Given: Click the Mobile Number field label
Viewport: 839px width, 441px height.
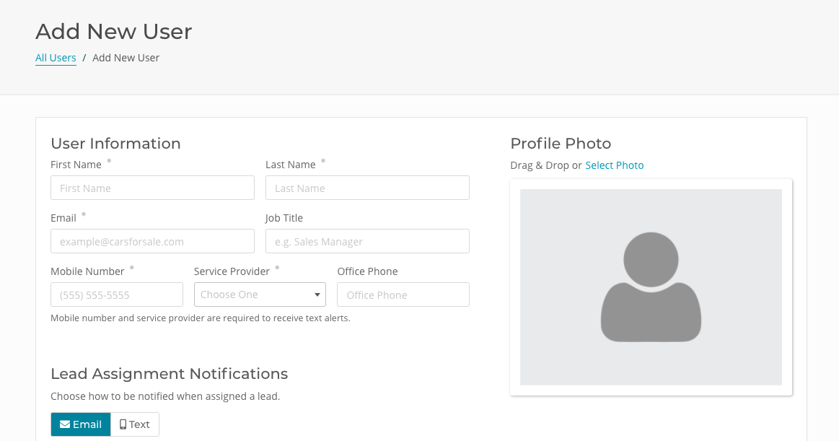Looking at the screenshot, I should click(87, 271).
